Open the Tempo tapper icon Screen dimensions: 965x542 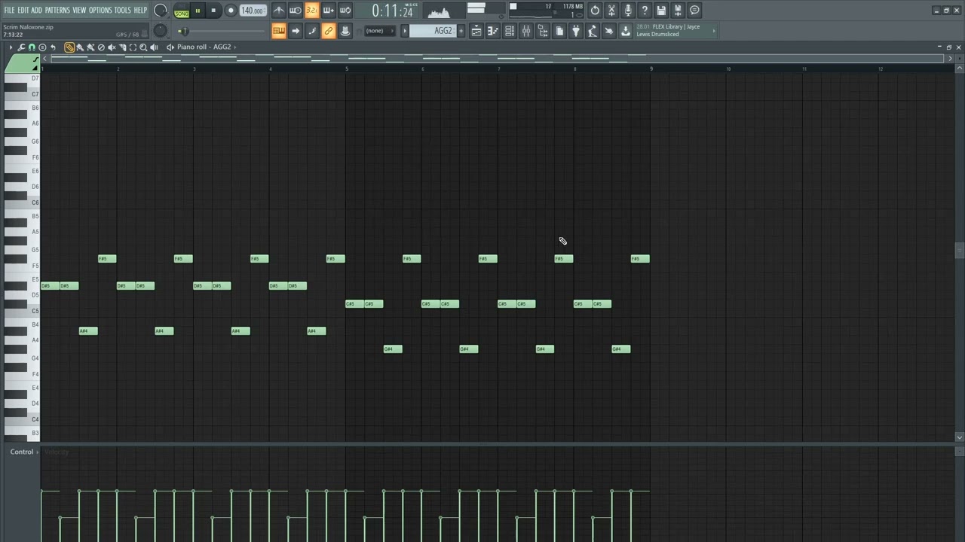[x=593, y=31]
